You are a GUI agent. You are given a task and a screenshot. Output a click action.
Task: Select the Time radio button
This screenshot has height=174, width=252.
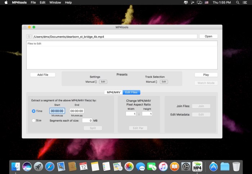click(x=34, y=111)
